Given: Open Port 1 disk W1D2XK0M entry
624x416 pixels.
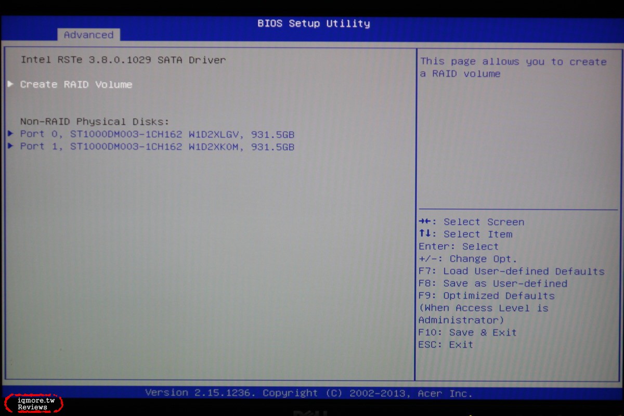Looking at the screenshot, I should (x=157, y=147).
